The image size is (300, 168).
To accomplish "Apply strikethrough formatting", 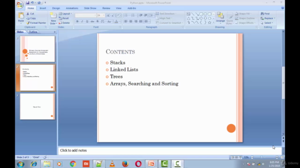I will [x=92, y=21].
